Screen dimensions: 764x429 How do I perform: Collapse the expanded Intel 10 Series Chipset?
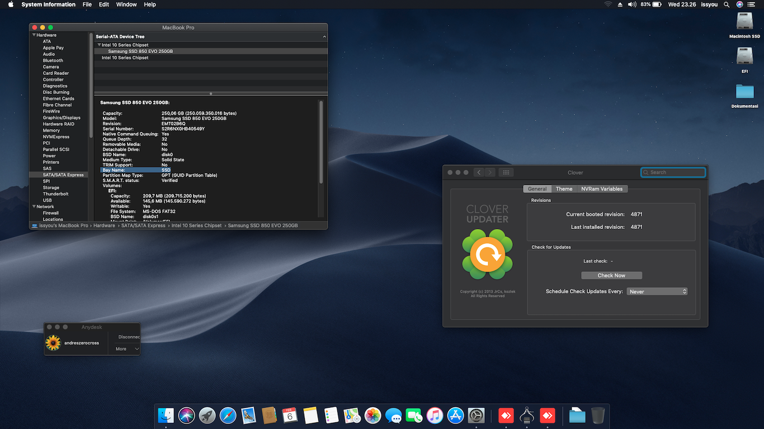(x=99, y=45)
